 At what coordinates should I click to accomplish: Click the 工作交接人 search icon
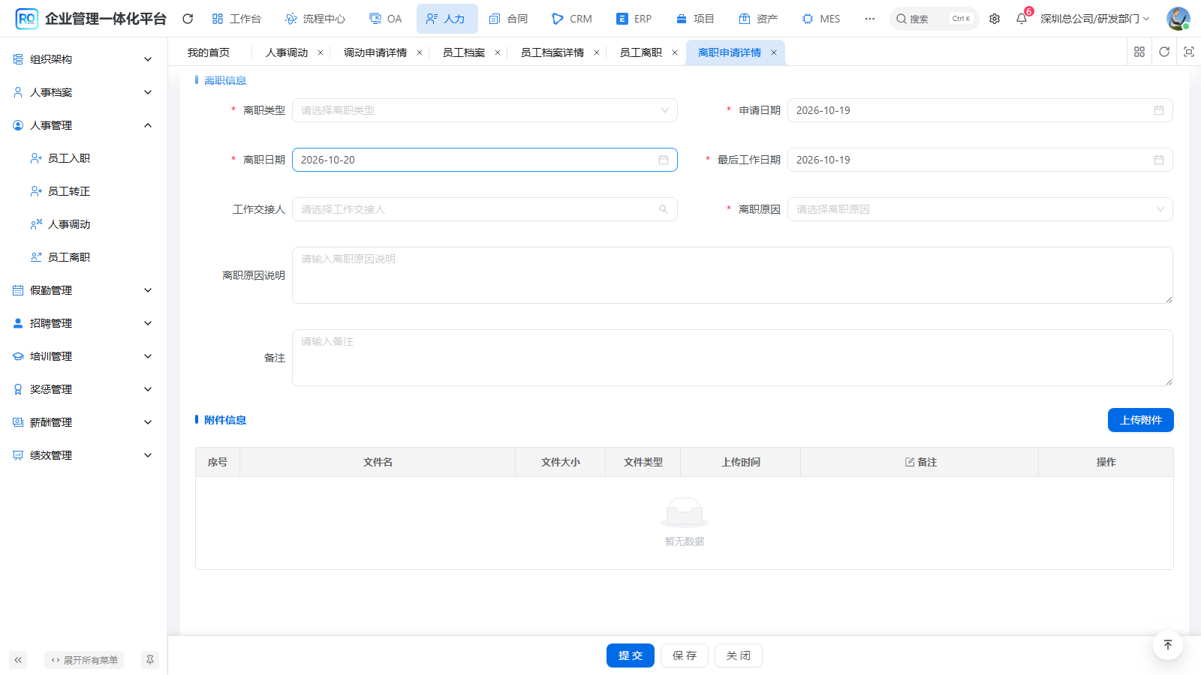point(664,209)
